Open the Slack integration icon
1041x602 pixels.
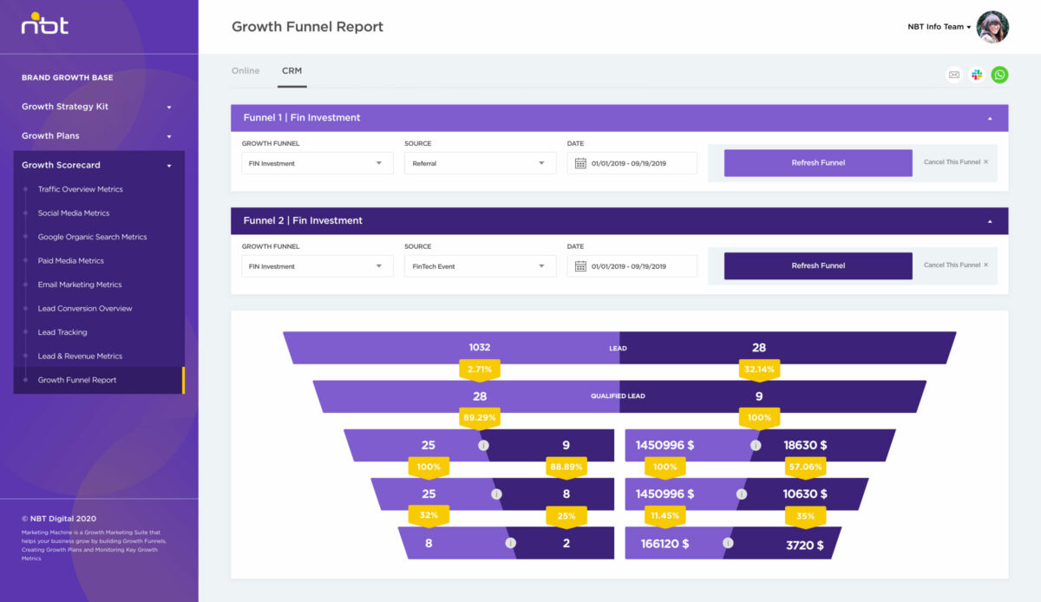coord(977,75)
